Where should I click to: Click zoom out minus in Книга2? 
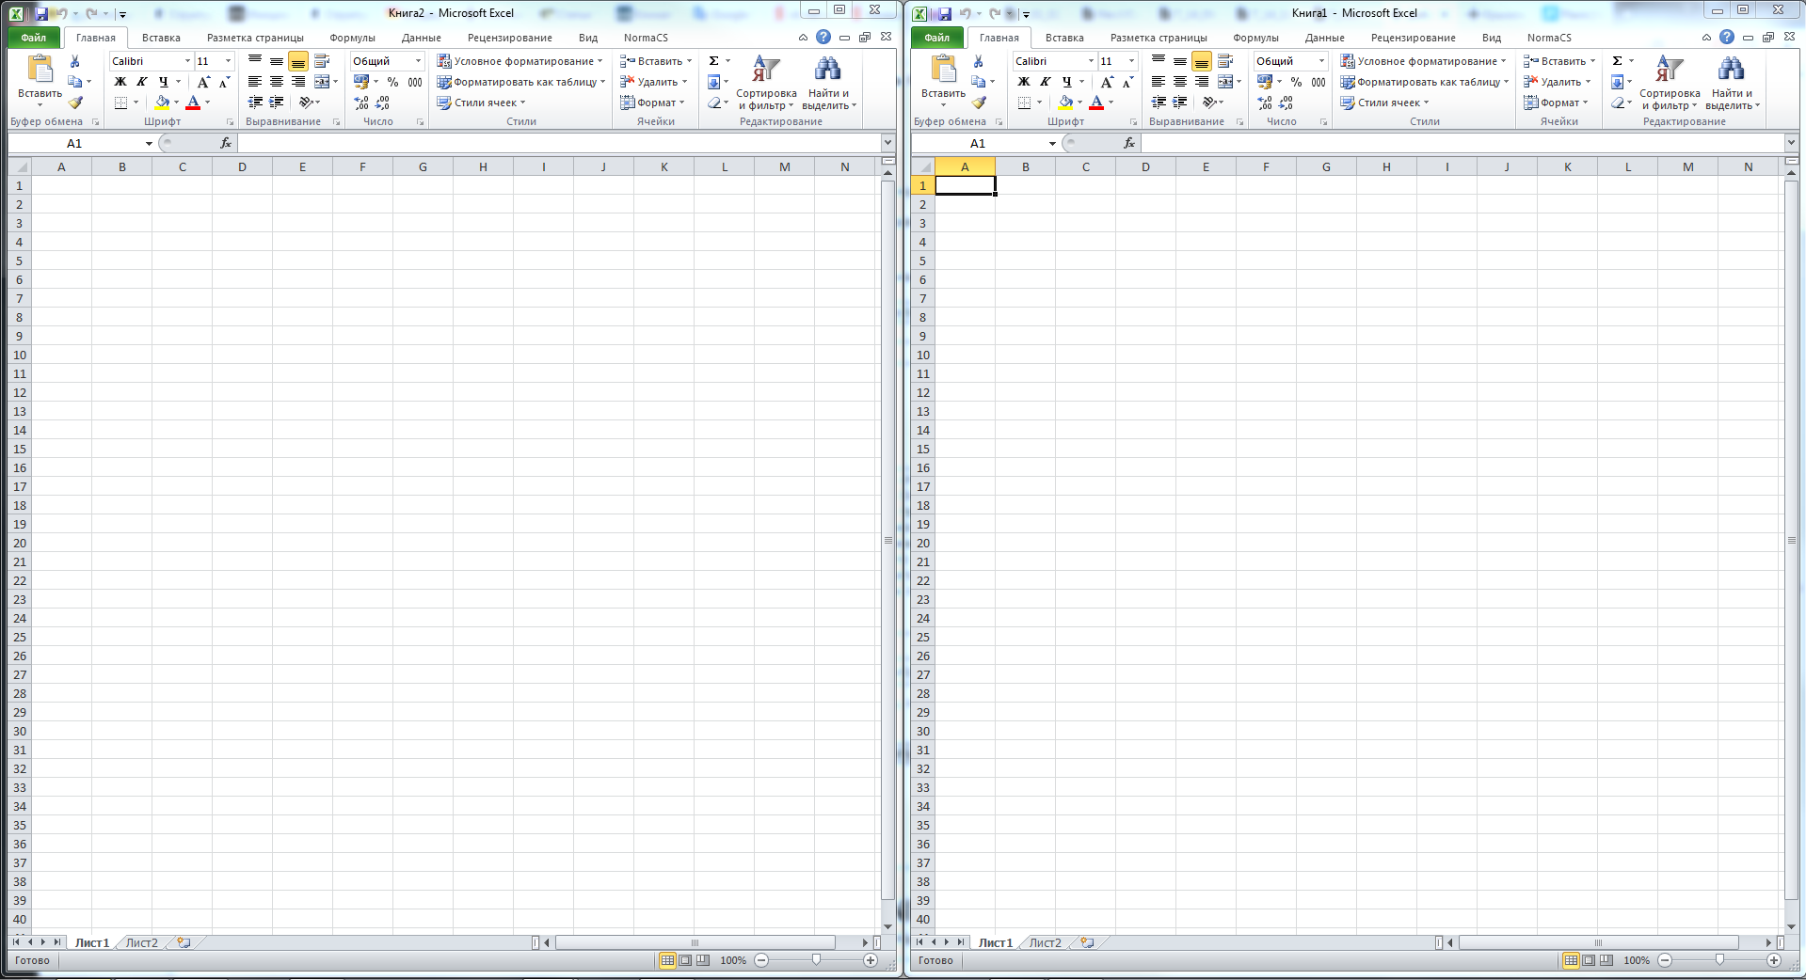point(761,960)
